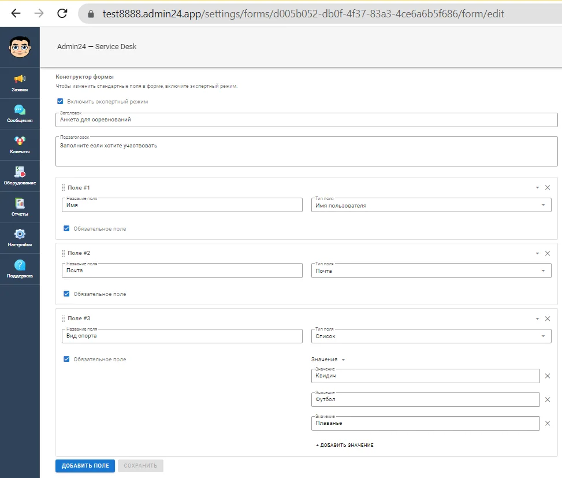Open Настройки gear icon
The width and height of the screenshot is (562, 478).
click(20, 238)
